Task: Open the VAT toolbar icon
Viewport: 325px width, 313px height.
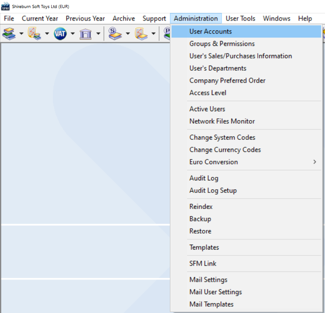Action: coord(60,33)
